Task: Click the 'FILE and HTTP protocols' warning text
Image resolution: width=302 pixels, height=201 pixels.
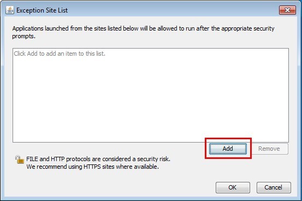Action: pos(98,159)
